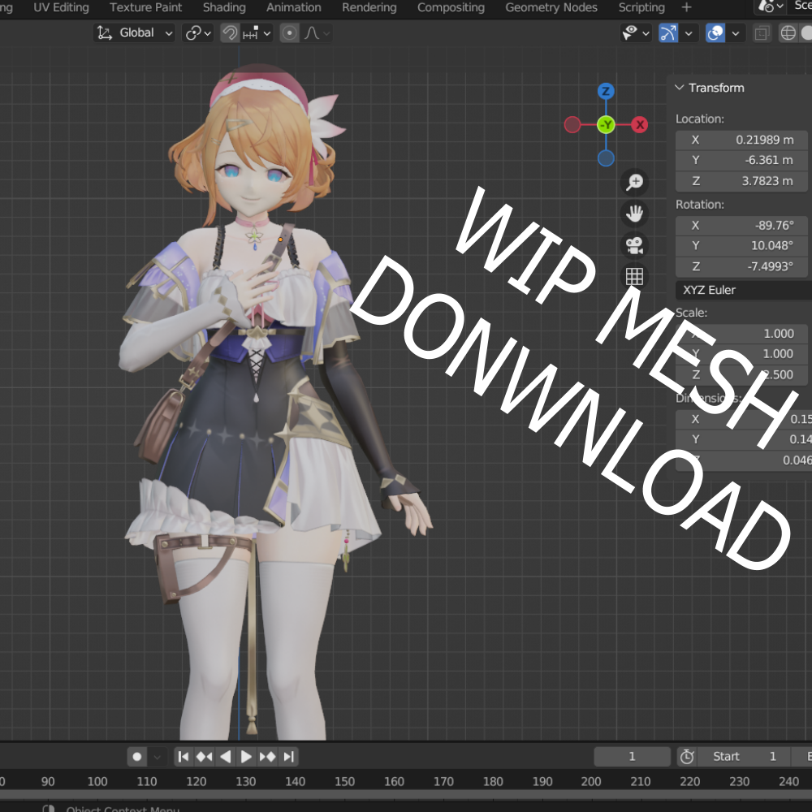Click Location Z field 3.7823 m
This screenshot has width=812, height=812.
click(741, 181)
